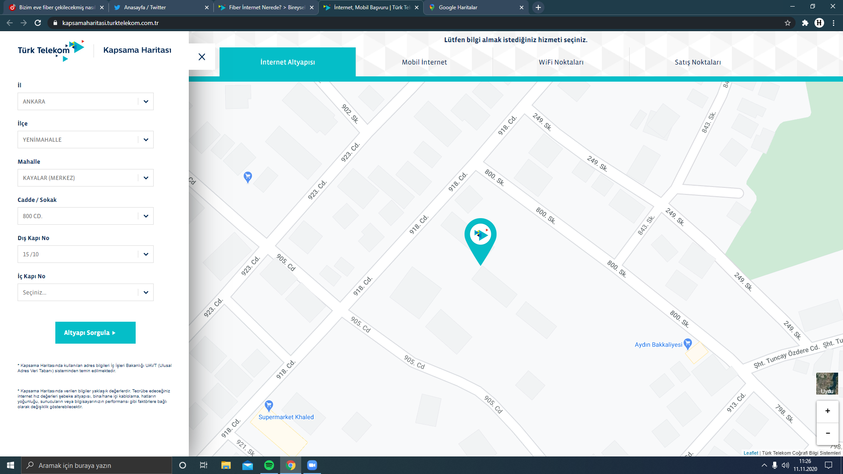Select the WiFi Noktaları tab
The width and height of the screenshot is (843, 474).
coord(561,62)
